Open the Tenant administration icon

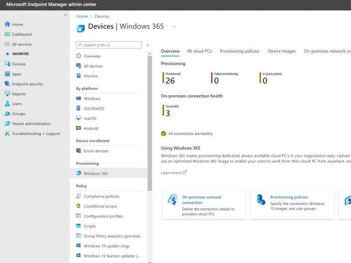pyautogui.click(x=7, y=123)
